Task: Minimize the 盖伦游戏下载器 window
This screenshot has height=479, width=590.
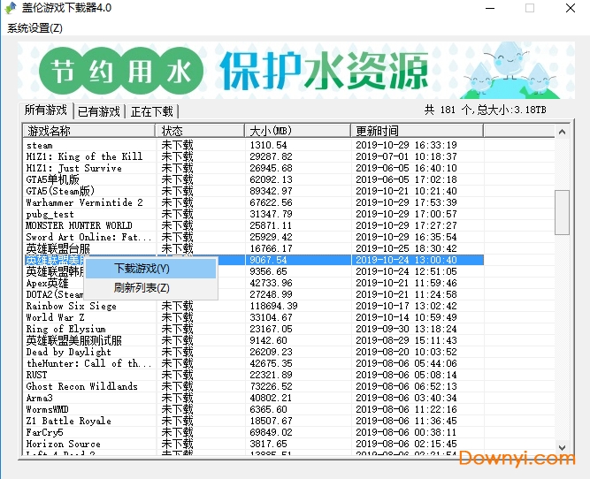Action: coord(490,8)
